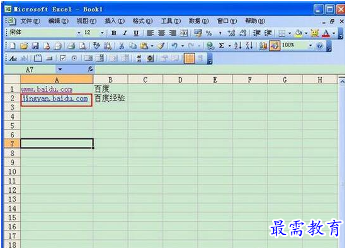Toggle Grid button in Forms toolbar
347x248 pixels.
pos(190,58)
